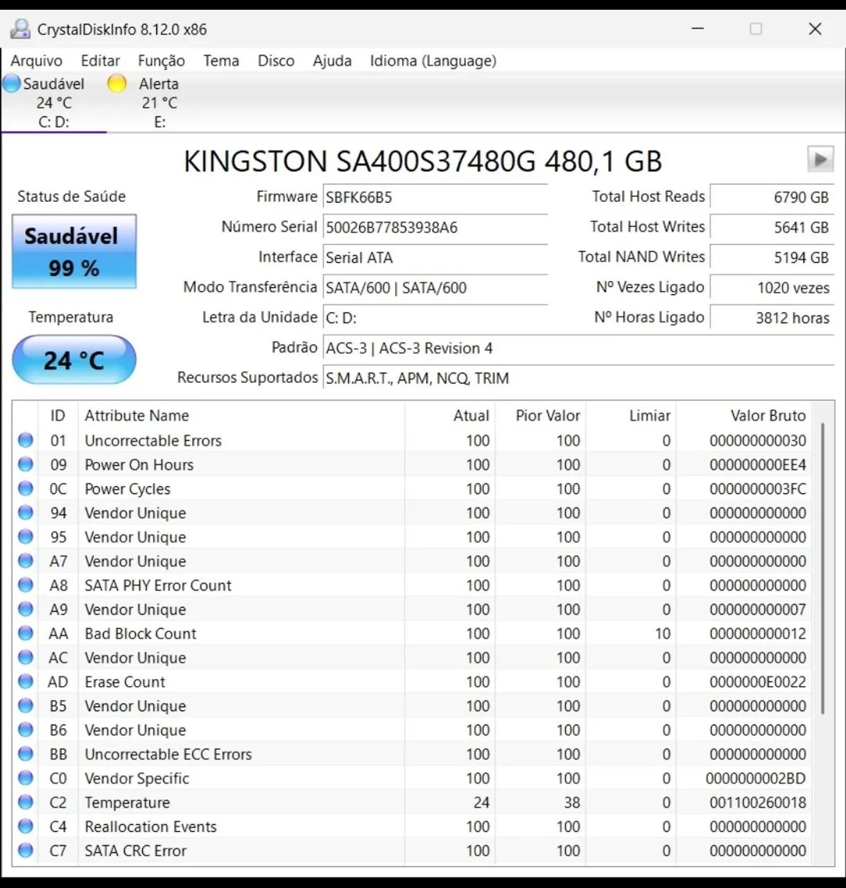The image size is (846, 888).
Task: Click the Limiar column header
Action: [631, 416]
